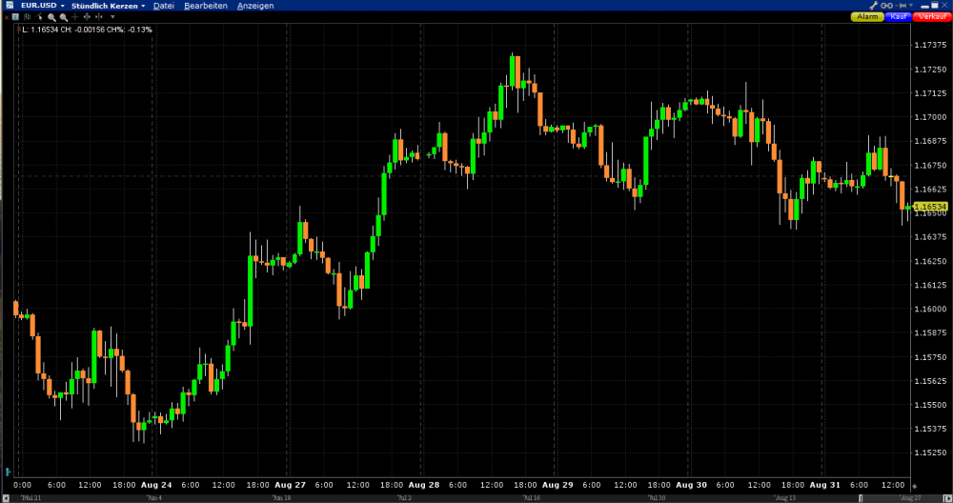Click the small blue marker at chart bottom-left
This screenshot has width=953, height=503.
8,472
